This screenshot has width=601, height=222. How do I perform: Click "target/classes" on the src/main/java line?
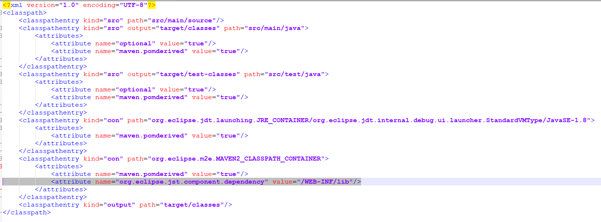click(188, 28)
